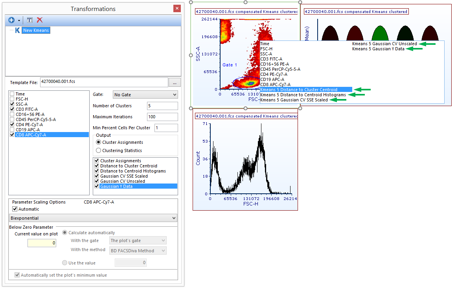The image size is (456, 290).
Task: Click the rename transformation icon
Action: pos(30,20)
